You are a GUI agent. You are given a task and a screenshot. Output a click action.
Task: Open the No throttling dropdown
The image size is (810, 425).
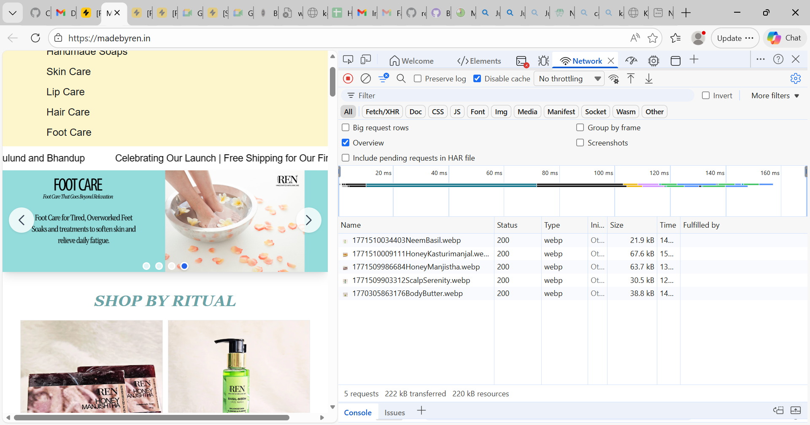(569, 79)
